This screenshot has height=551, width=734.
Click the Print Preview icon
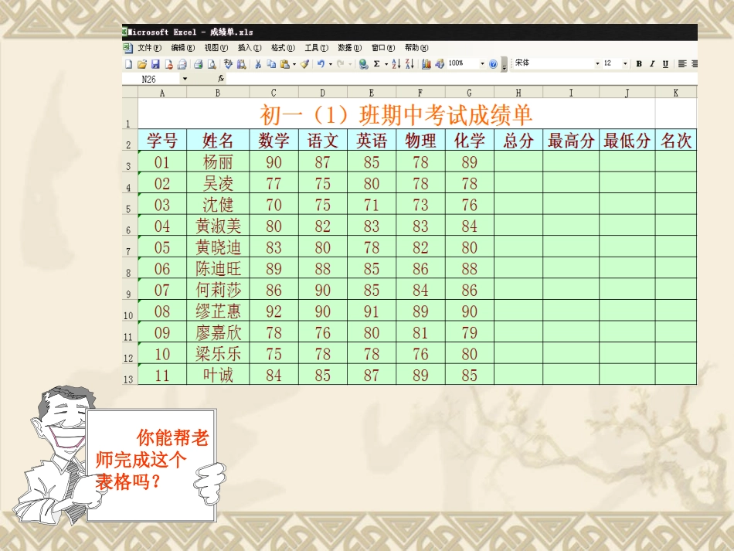212,64
